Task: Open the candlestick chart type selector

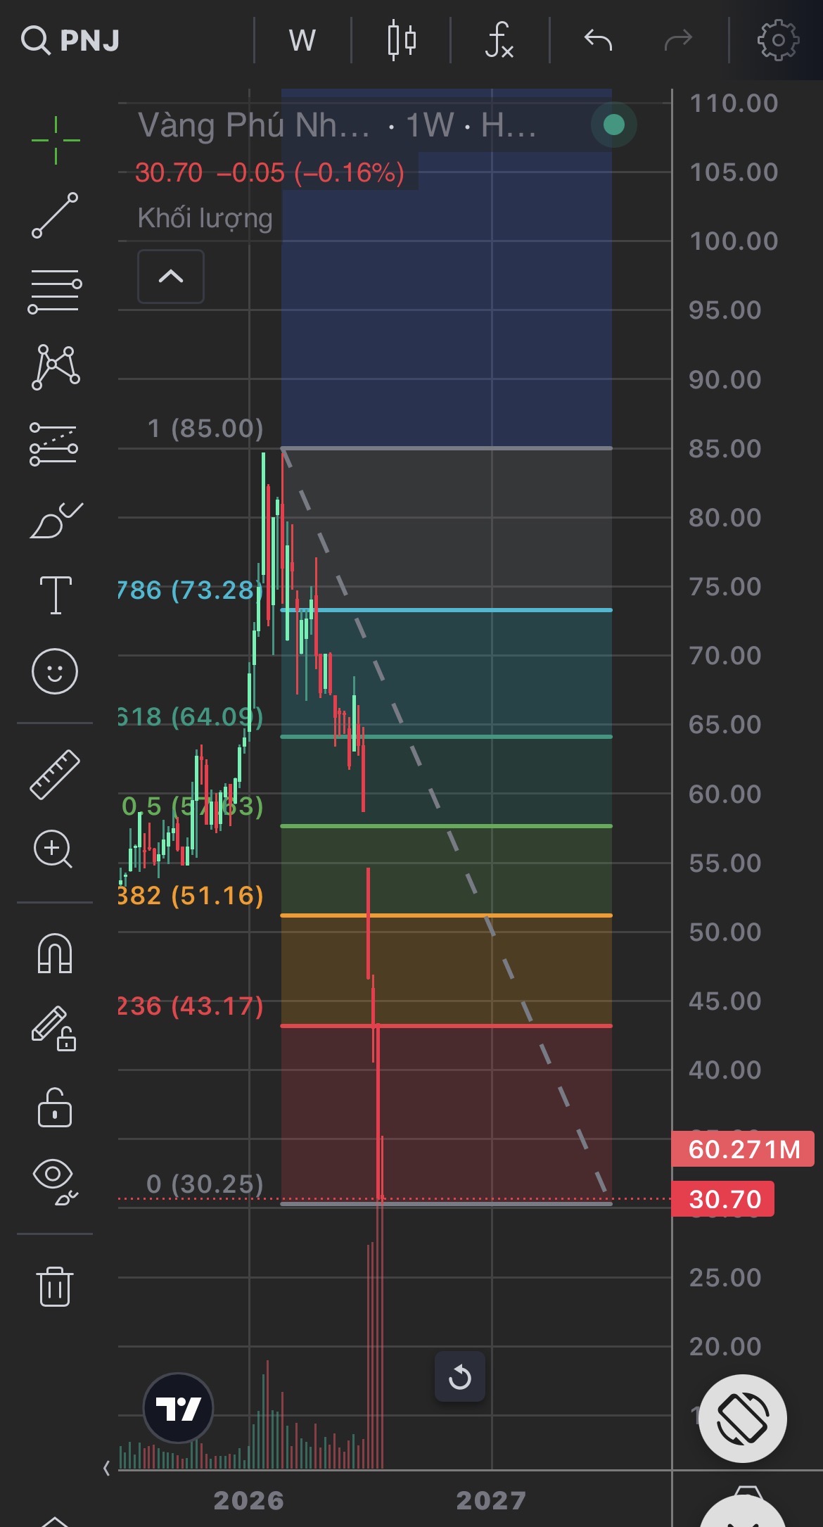Action: coord(402,40)
